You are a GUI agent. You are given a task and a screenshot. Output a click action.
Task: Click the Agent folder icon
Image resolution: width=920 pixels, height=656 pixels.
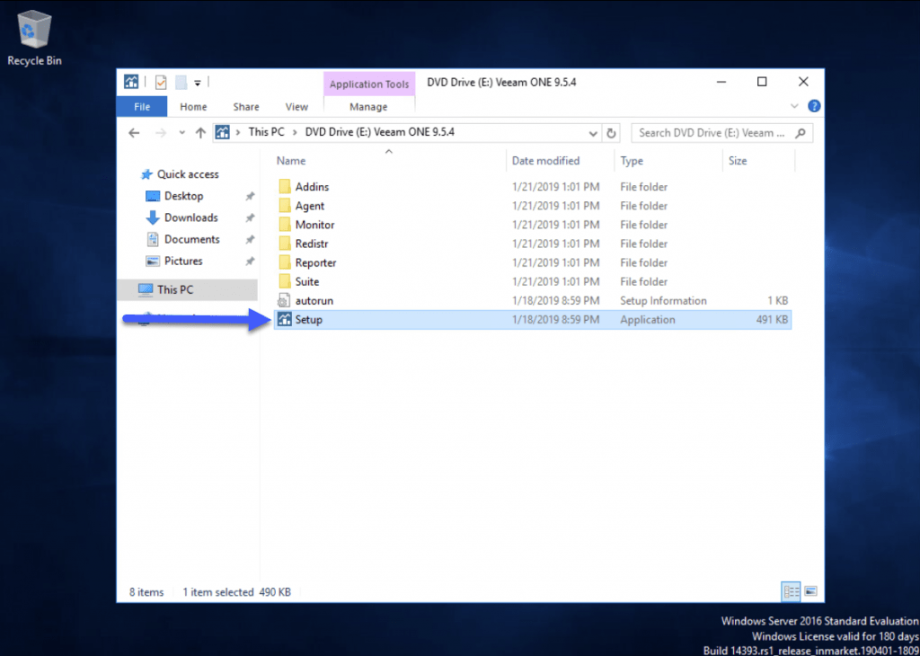(285, 206)
